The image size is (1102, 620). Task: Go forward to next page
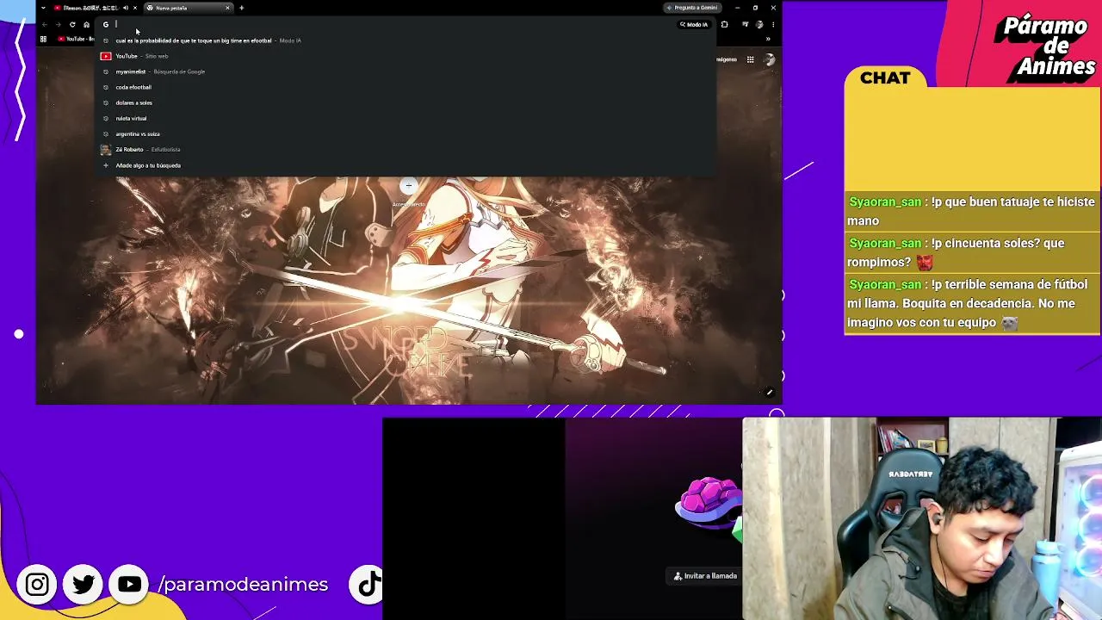coord(59,24)
